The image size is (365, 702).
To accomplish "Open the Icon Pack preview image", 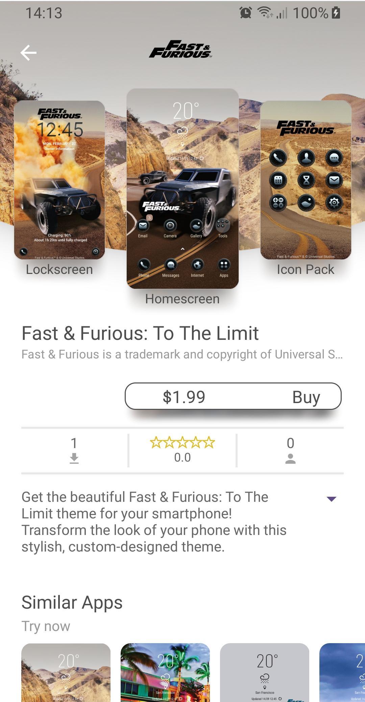I will [x=306, y=180].
